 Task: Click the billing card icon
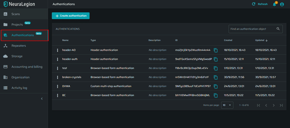click(5, 67)
